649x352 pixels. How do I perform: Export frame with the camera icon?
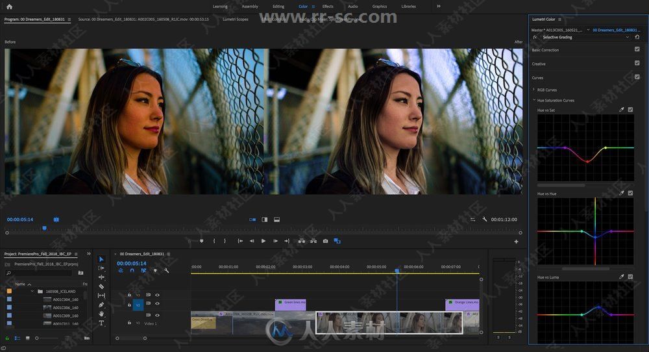[x=325, y=240]
